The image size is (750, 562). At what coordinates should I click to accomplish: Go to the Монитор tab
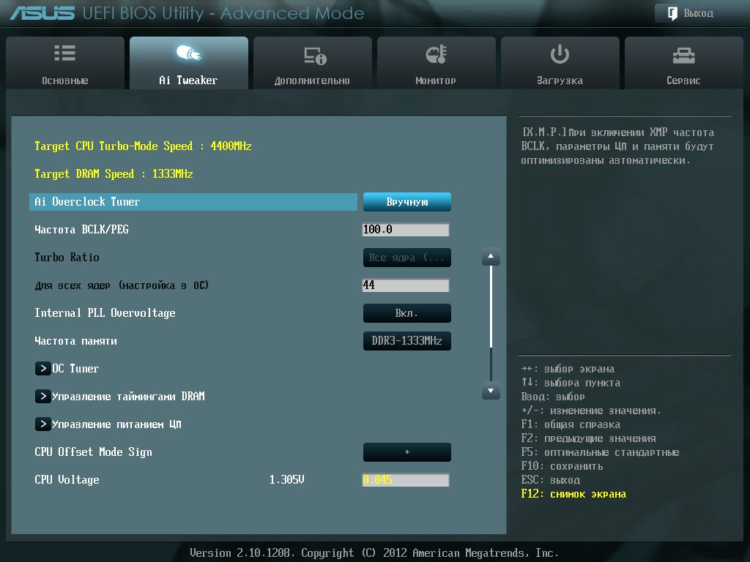(437, 63)
